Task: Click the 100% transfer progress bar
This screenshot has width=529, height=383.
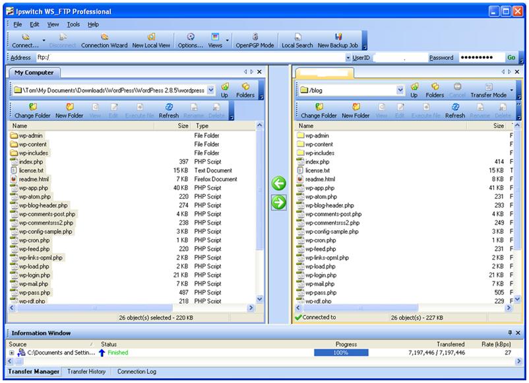Action: (x=341, y=353)
